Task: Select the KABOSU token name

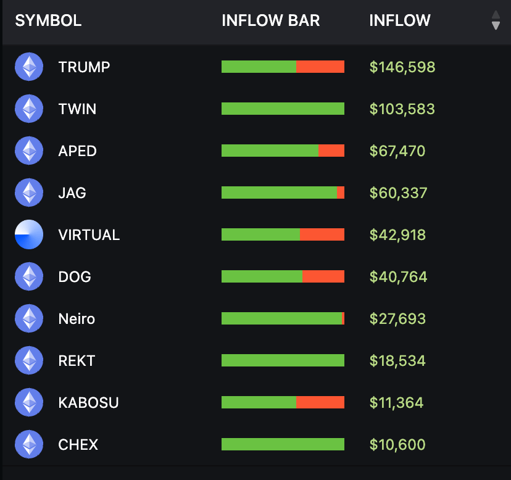Action: click(88, 402)
